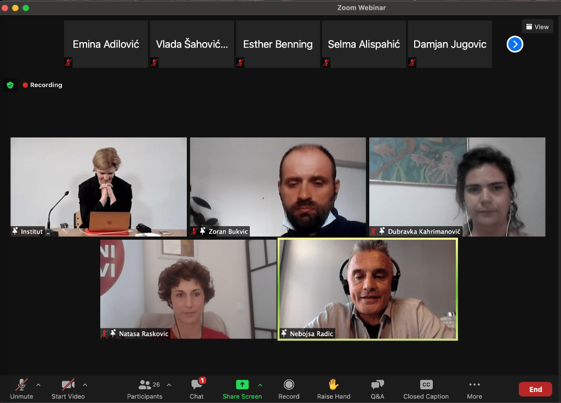Open the Chat panel icon
This screenshot has width=561, height=403.
(x=197, y=385)
